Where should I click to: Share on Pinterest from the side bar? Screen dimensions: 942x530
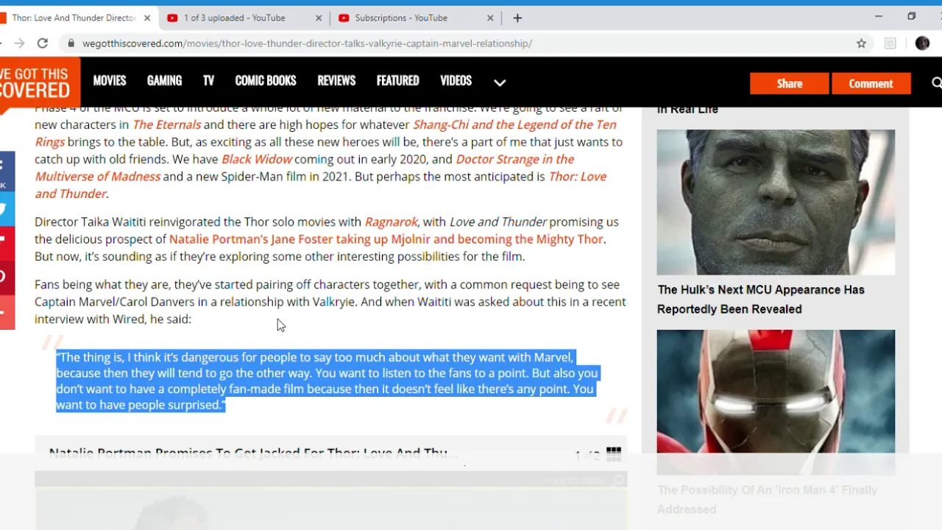click(x=6, y=277)
